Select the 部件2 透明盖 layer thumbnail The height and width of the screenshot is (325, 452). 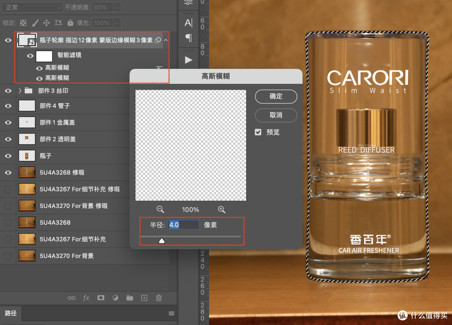(x=27, y=139)
